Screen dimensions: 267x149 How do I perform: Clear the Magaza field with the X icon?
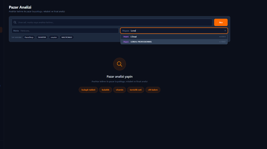click(x=225, y=31)
